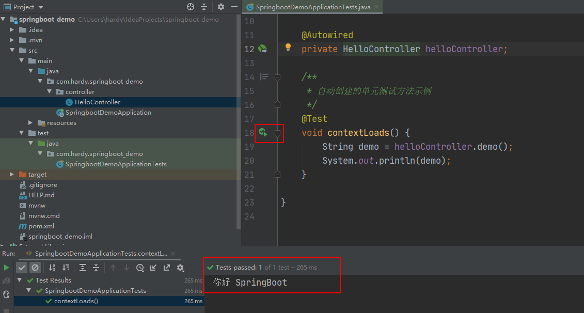
Task: Close the SpringbootDemoApplicationTests.java editor tab
Action: (x=376, y=7)
